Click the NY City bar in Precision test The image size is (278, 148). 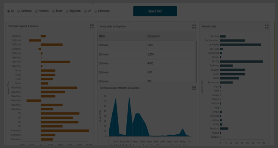241,61
